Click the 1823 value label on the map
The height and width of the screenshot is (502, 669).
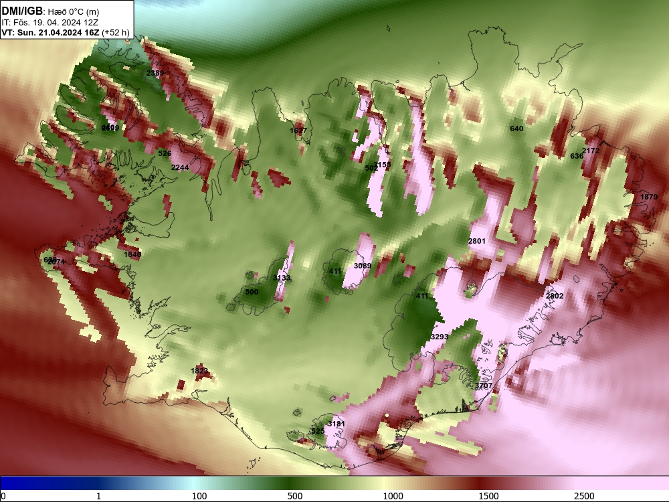(199, 371)
